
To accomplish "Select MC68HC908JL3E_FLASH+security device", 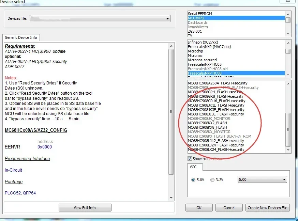I will pyautogui.click(x=236, y=114).
